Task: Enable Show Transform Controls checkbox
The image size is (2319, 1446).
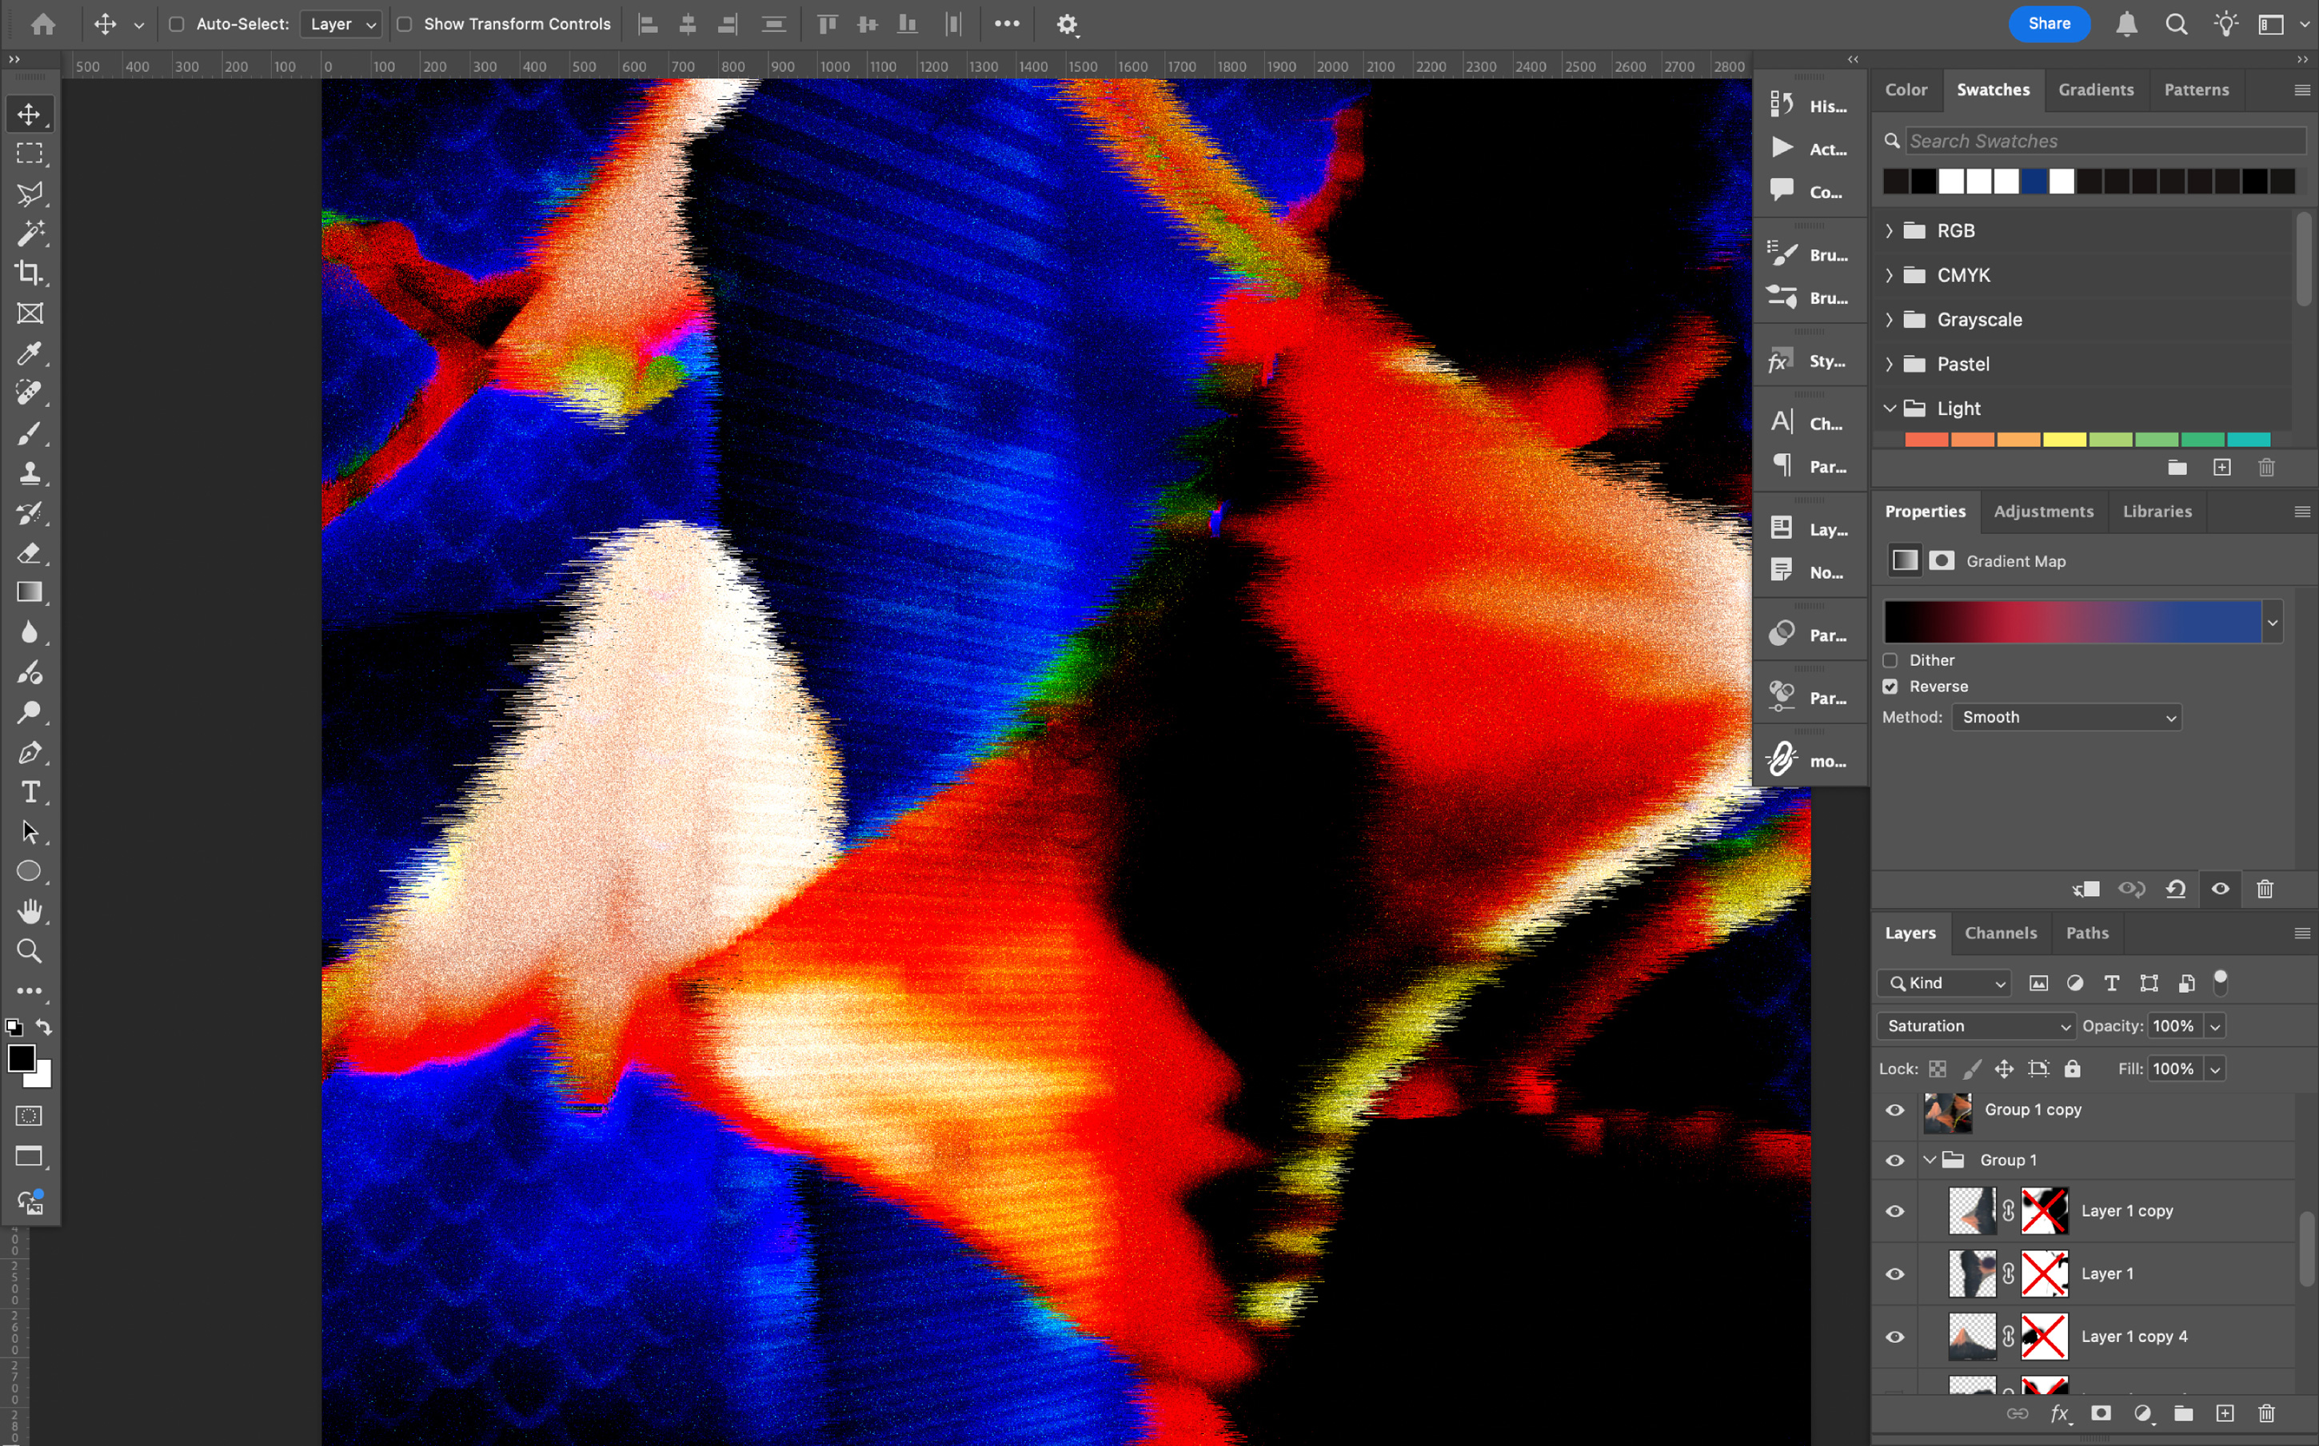Action: pos(405,24)
